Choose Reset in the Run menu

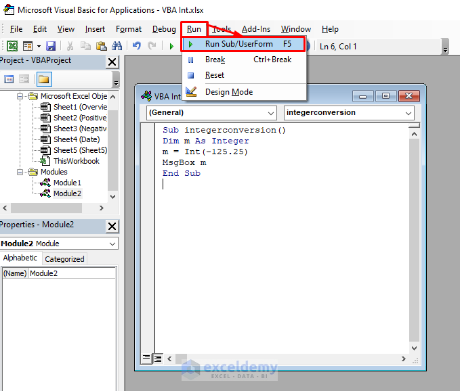244,75
